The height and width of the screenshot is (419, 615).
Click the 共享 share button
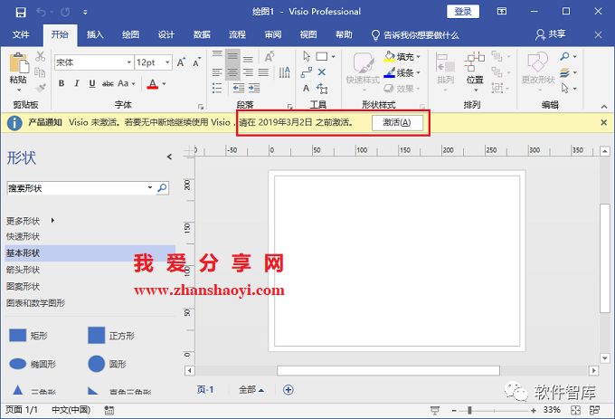click(x=551, y=34)
